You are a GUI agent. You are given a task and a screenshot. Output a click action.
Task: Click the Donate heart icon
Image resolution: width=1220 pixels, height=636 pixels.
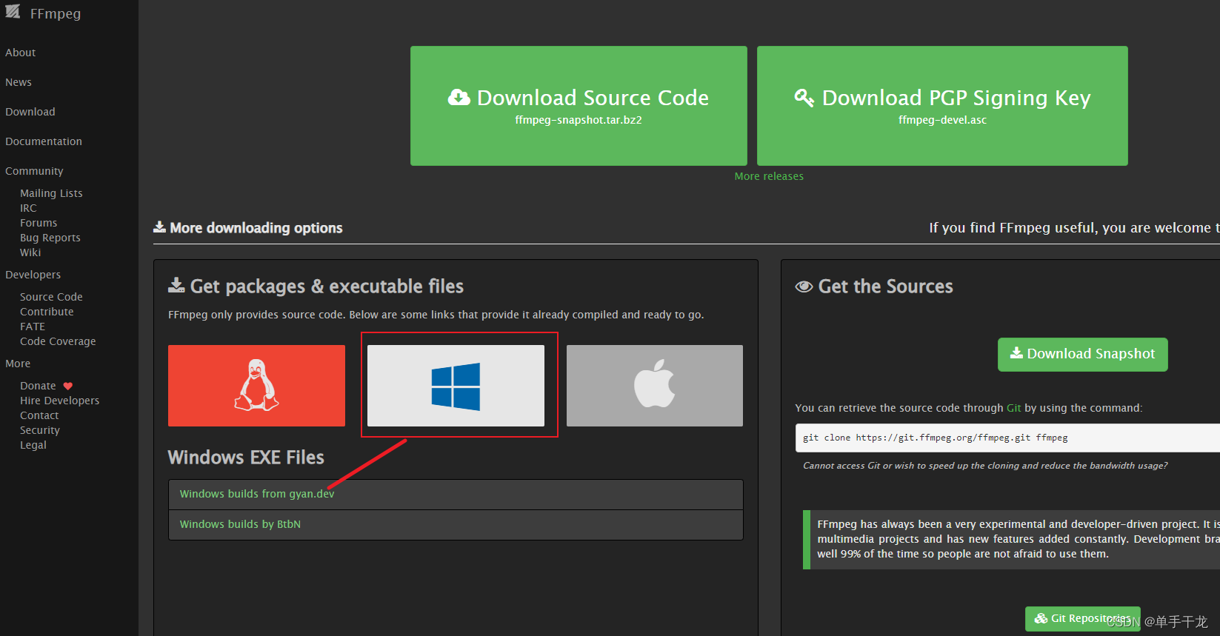pyautogui.click(x=68, y=386)
